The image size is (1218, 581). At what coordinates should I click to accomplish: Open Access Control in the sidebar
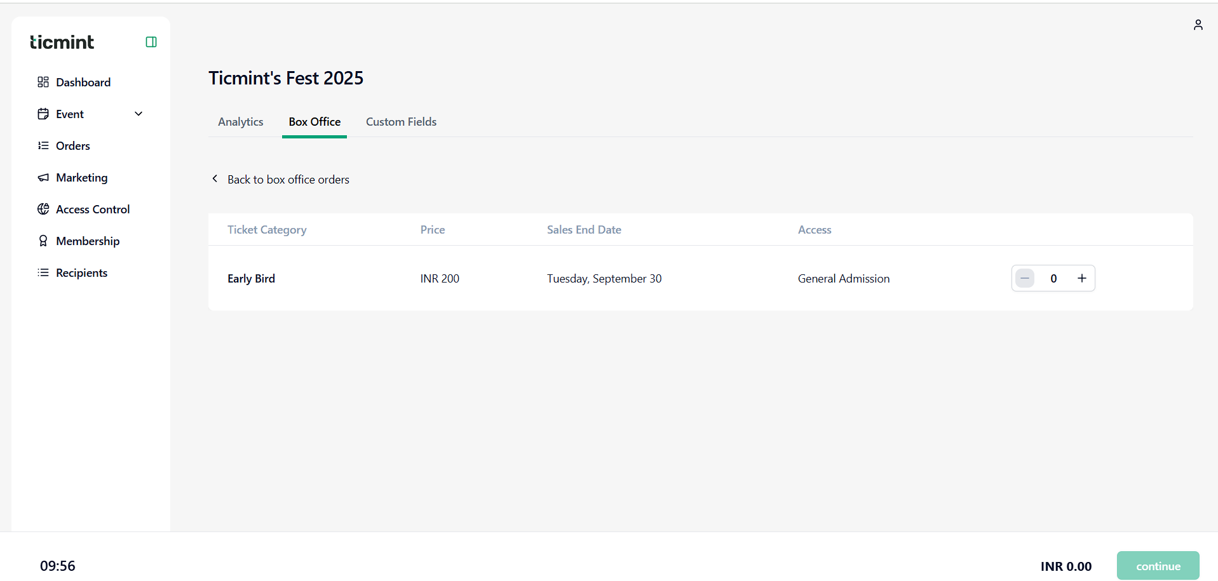coord(93,209)
